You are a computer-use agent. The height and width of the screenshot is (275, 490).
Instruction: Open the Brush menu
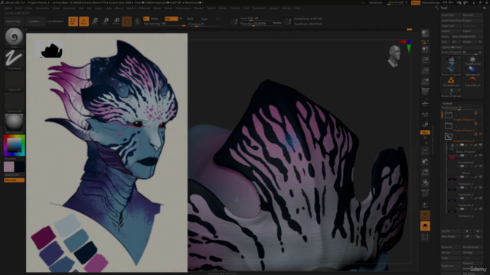18,8
